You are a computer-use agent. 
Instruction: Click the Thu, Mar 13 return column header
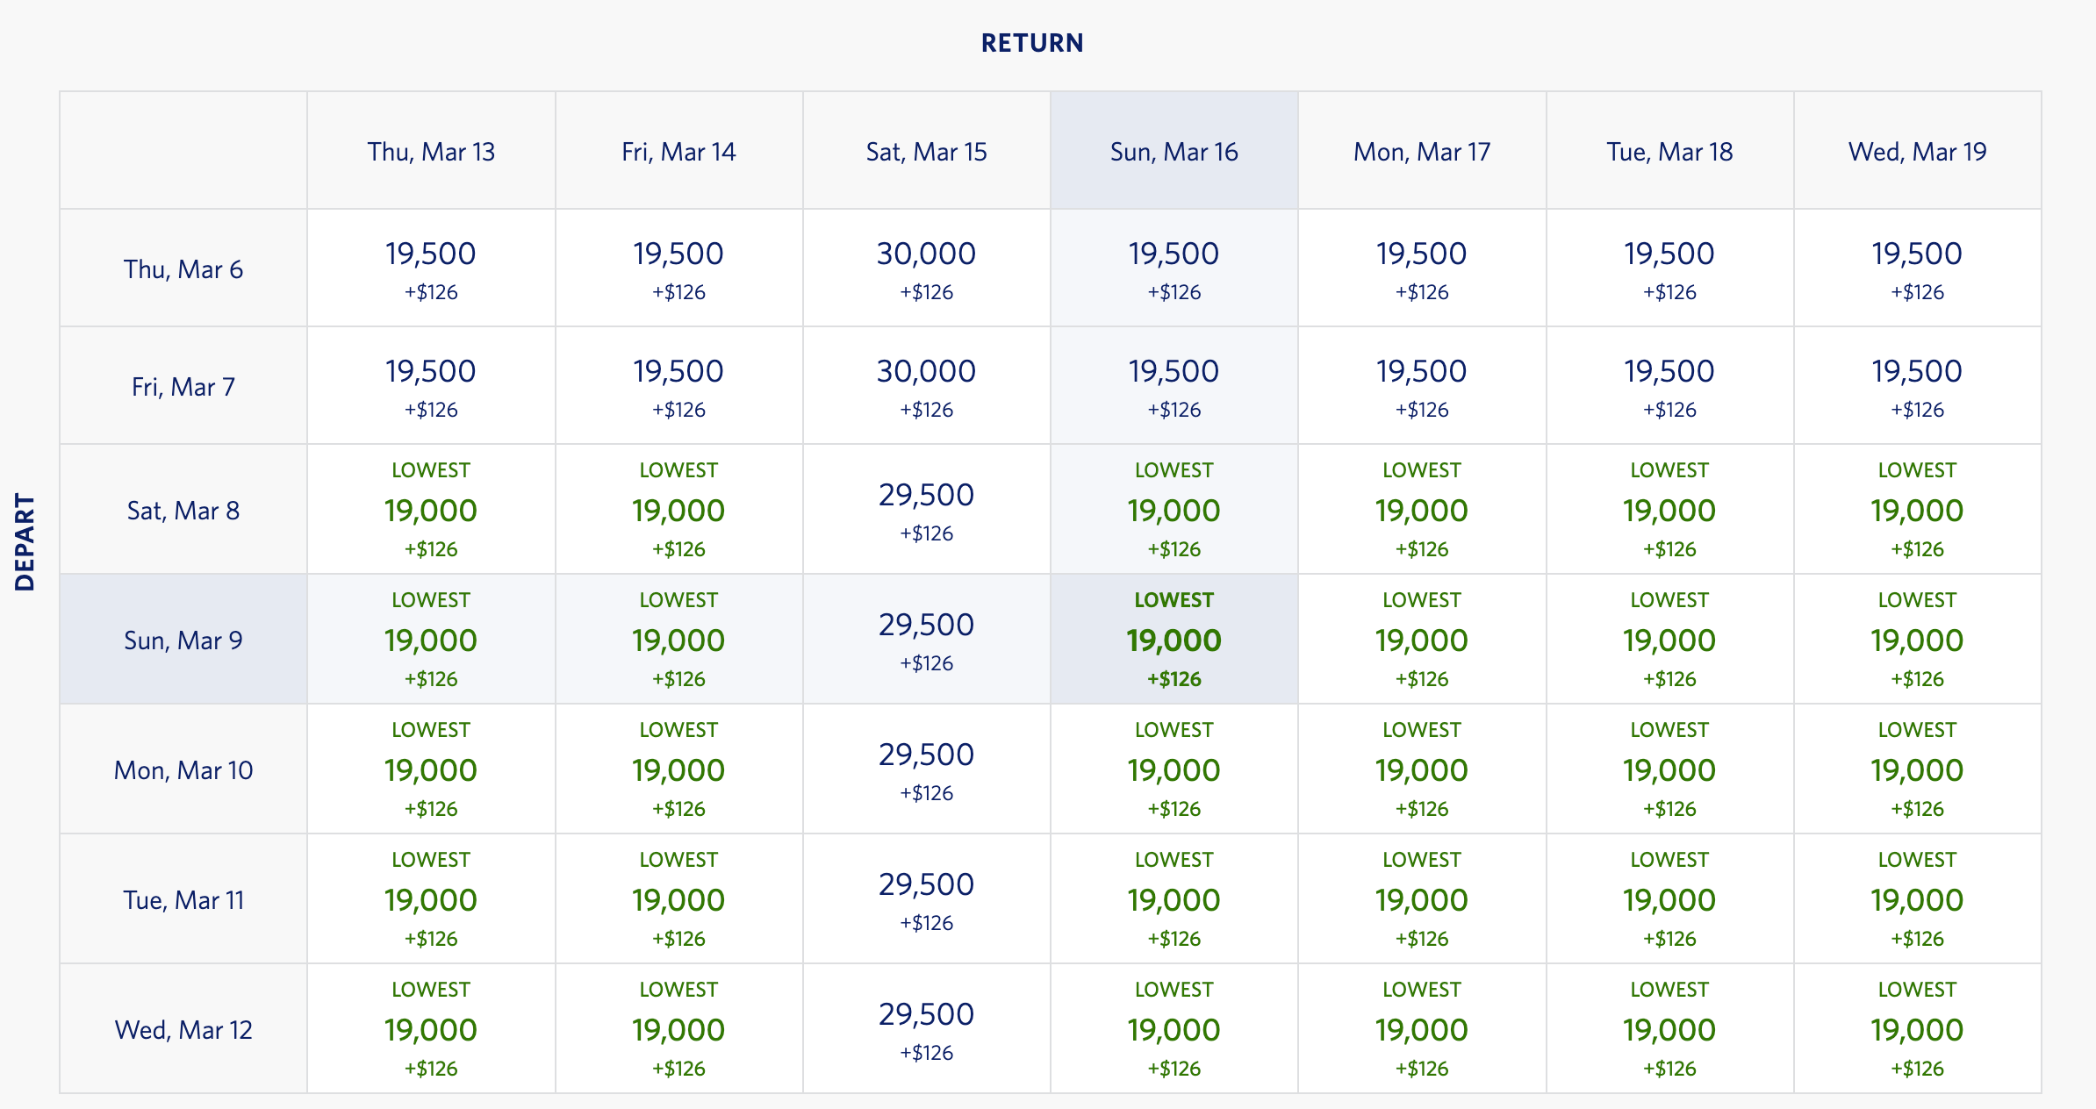(431, 152)
